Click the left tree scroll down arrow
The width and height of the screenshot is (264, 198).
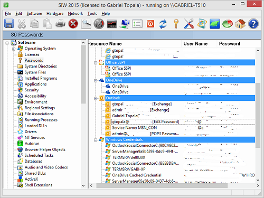tap(83, 186)
